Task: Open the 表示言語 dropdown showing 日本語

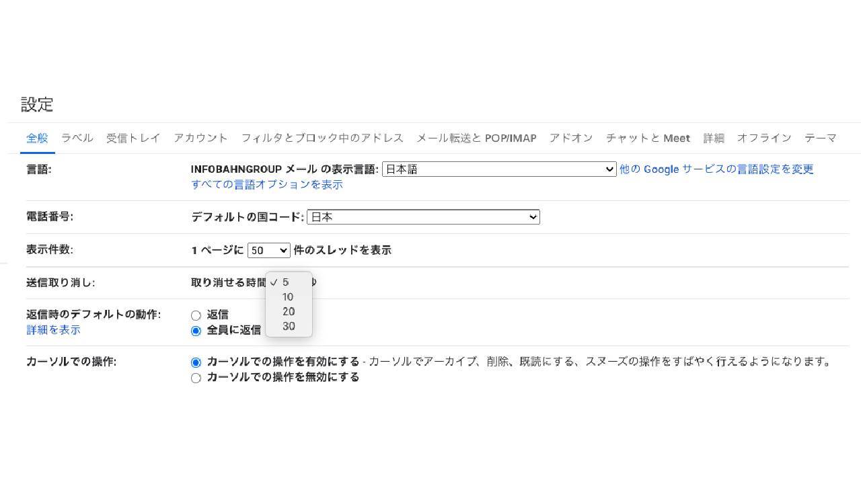Action: [x=499, y=169]
